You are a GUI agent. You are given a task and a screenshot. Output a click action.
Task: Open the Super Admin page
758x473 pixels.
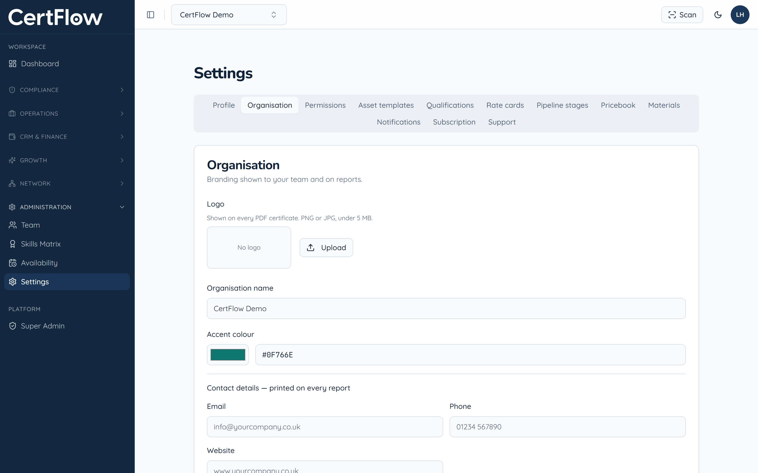tap(67, 326)
